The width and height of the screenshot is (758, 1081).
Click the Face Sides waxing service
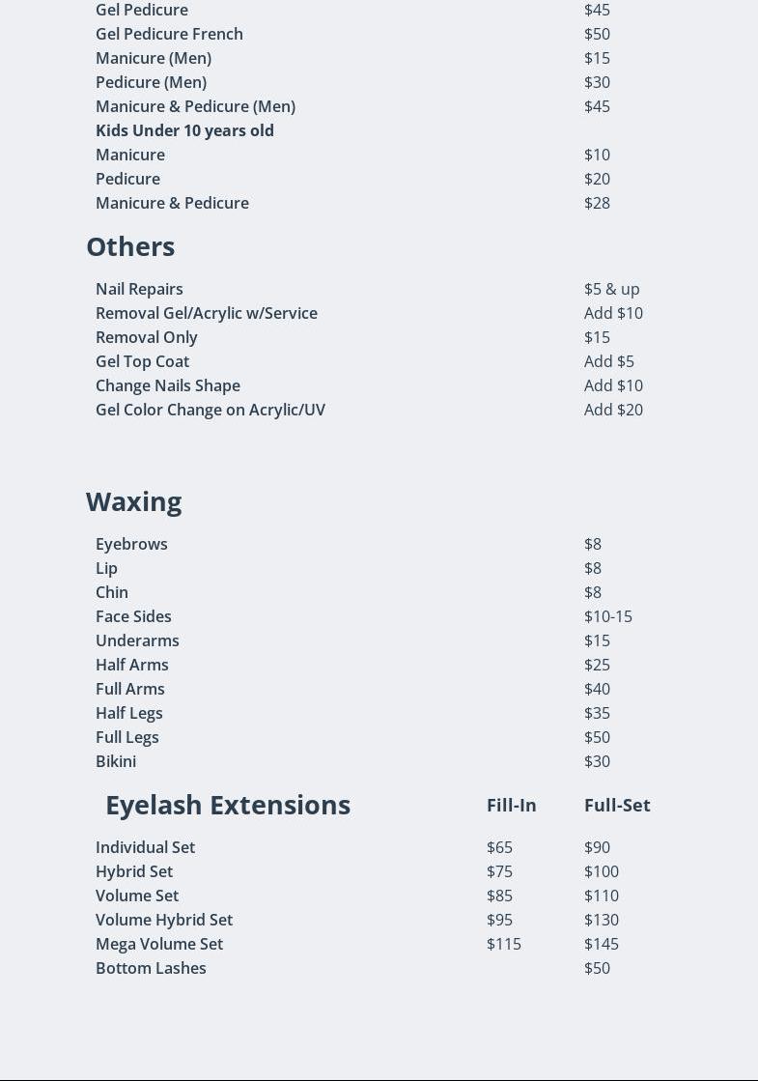tap(133, 616)
